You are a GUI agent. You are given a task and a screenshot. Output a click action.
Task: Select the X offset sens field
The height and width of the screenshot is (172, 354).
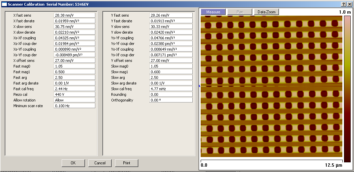click(x=74, y=61)
